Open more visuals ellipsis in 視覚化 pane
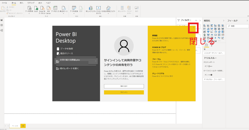The width and height of the screenshot is (249, 130). click(x=219, y=41)
